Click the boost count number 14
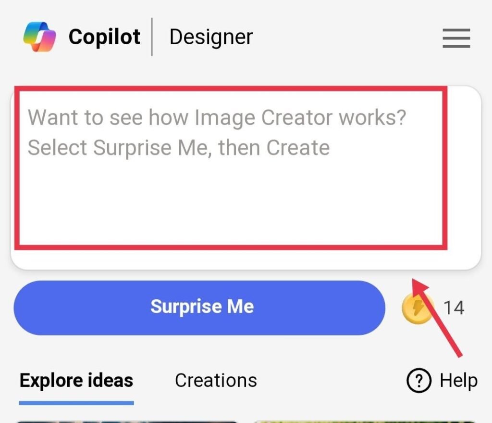The height and width of the screenshot is (423, 492). tap(454, 308)
